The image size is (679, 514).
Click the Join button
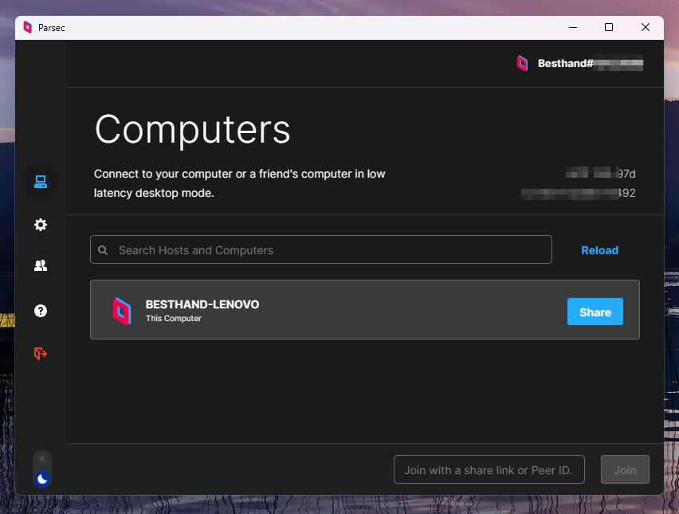[x=625, y=470]
